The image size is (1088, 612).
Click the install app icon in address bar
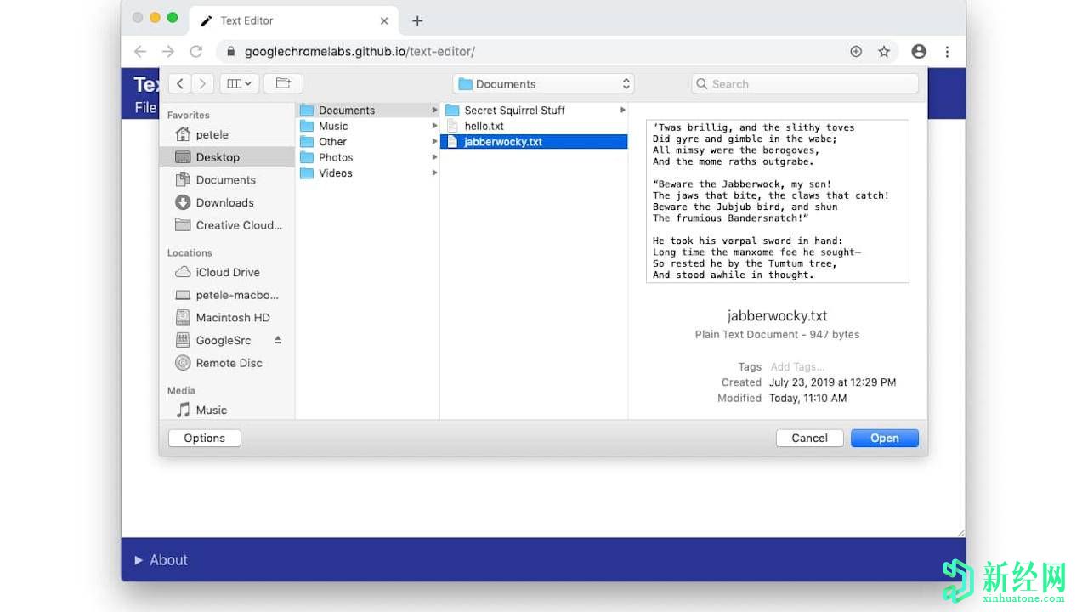[856, 51]
